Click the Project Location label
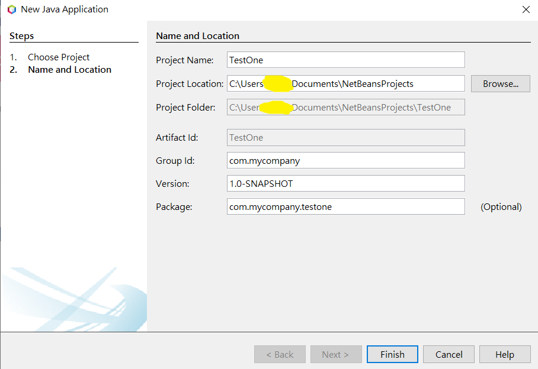Image resolution: width=538 pixels, height=369 pixels. [x=190, y=84]
